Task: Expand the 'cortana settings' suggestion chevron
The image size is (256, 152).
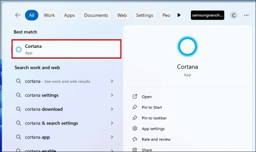Action: pos(112,95)
